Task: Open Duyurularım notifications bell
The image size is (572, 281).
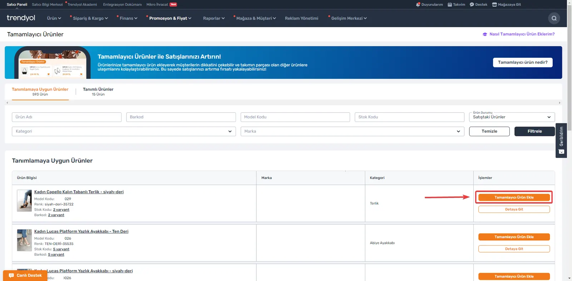Action: point(429,5)
